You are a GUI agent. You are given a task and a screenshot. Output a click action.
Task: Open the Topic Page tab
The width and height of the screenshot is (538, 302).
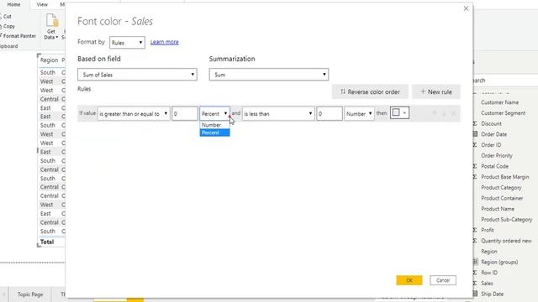pos(30,294)
